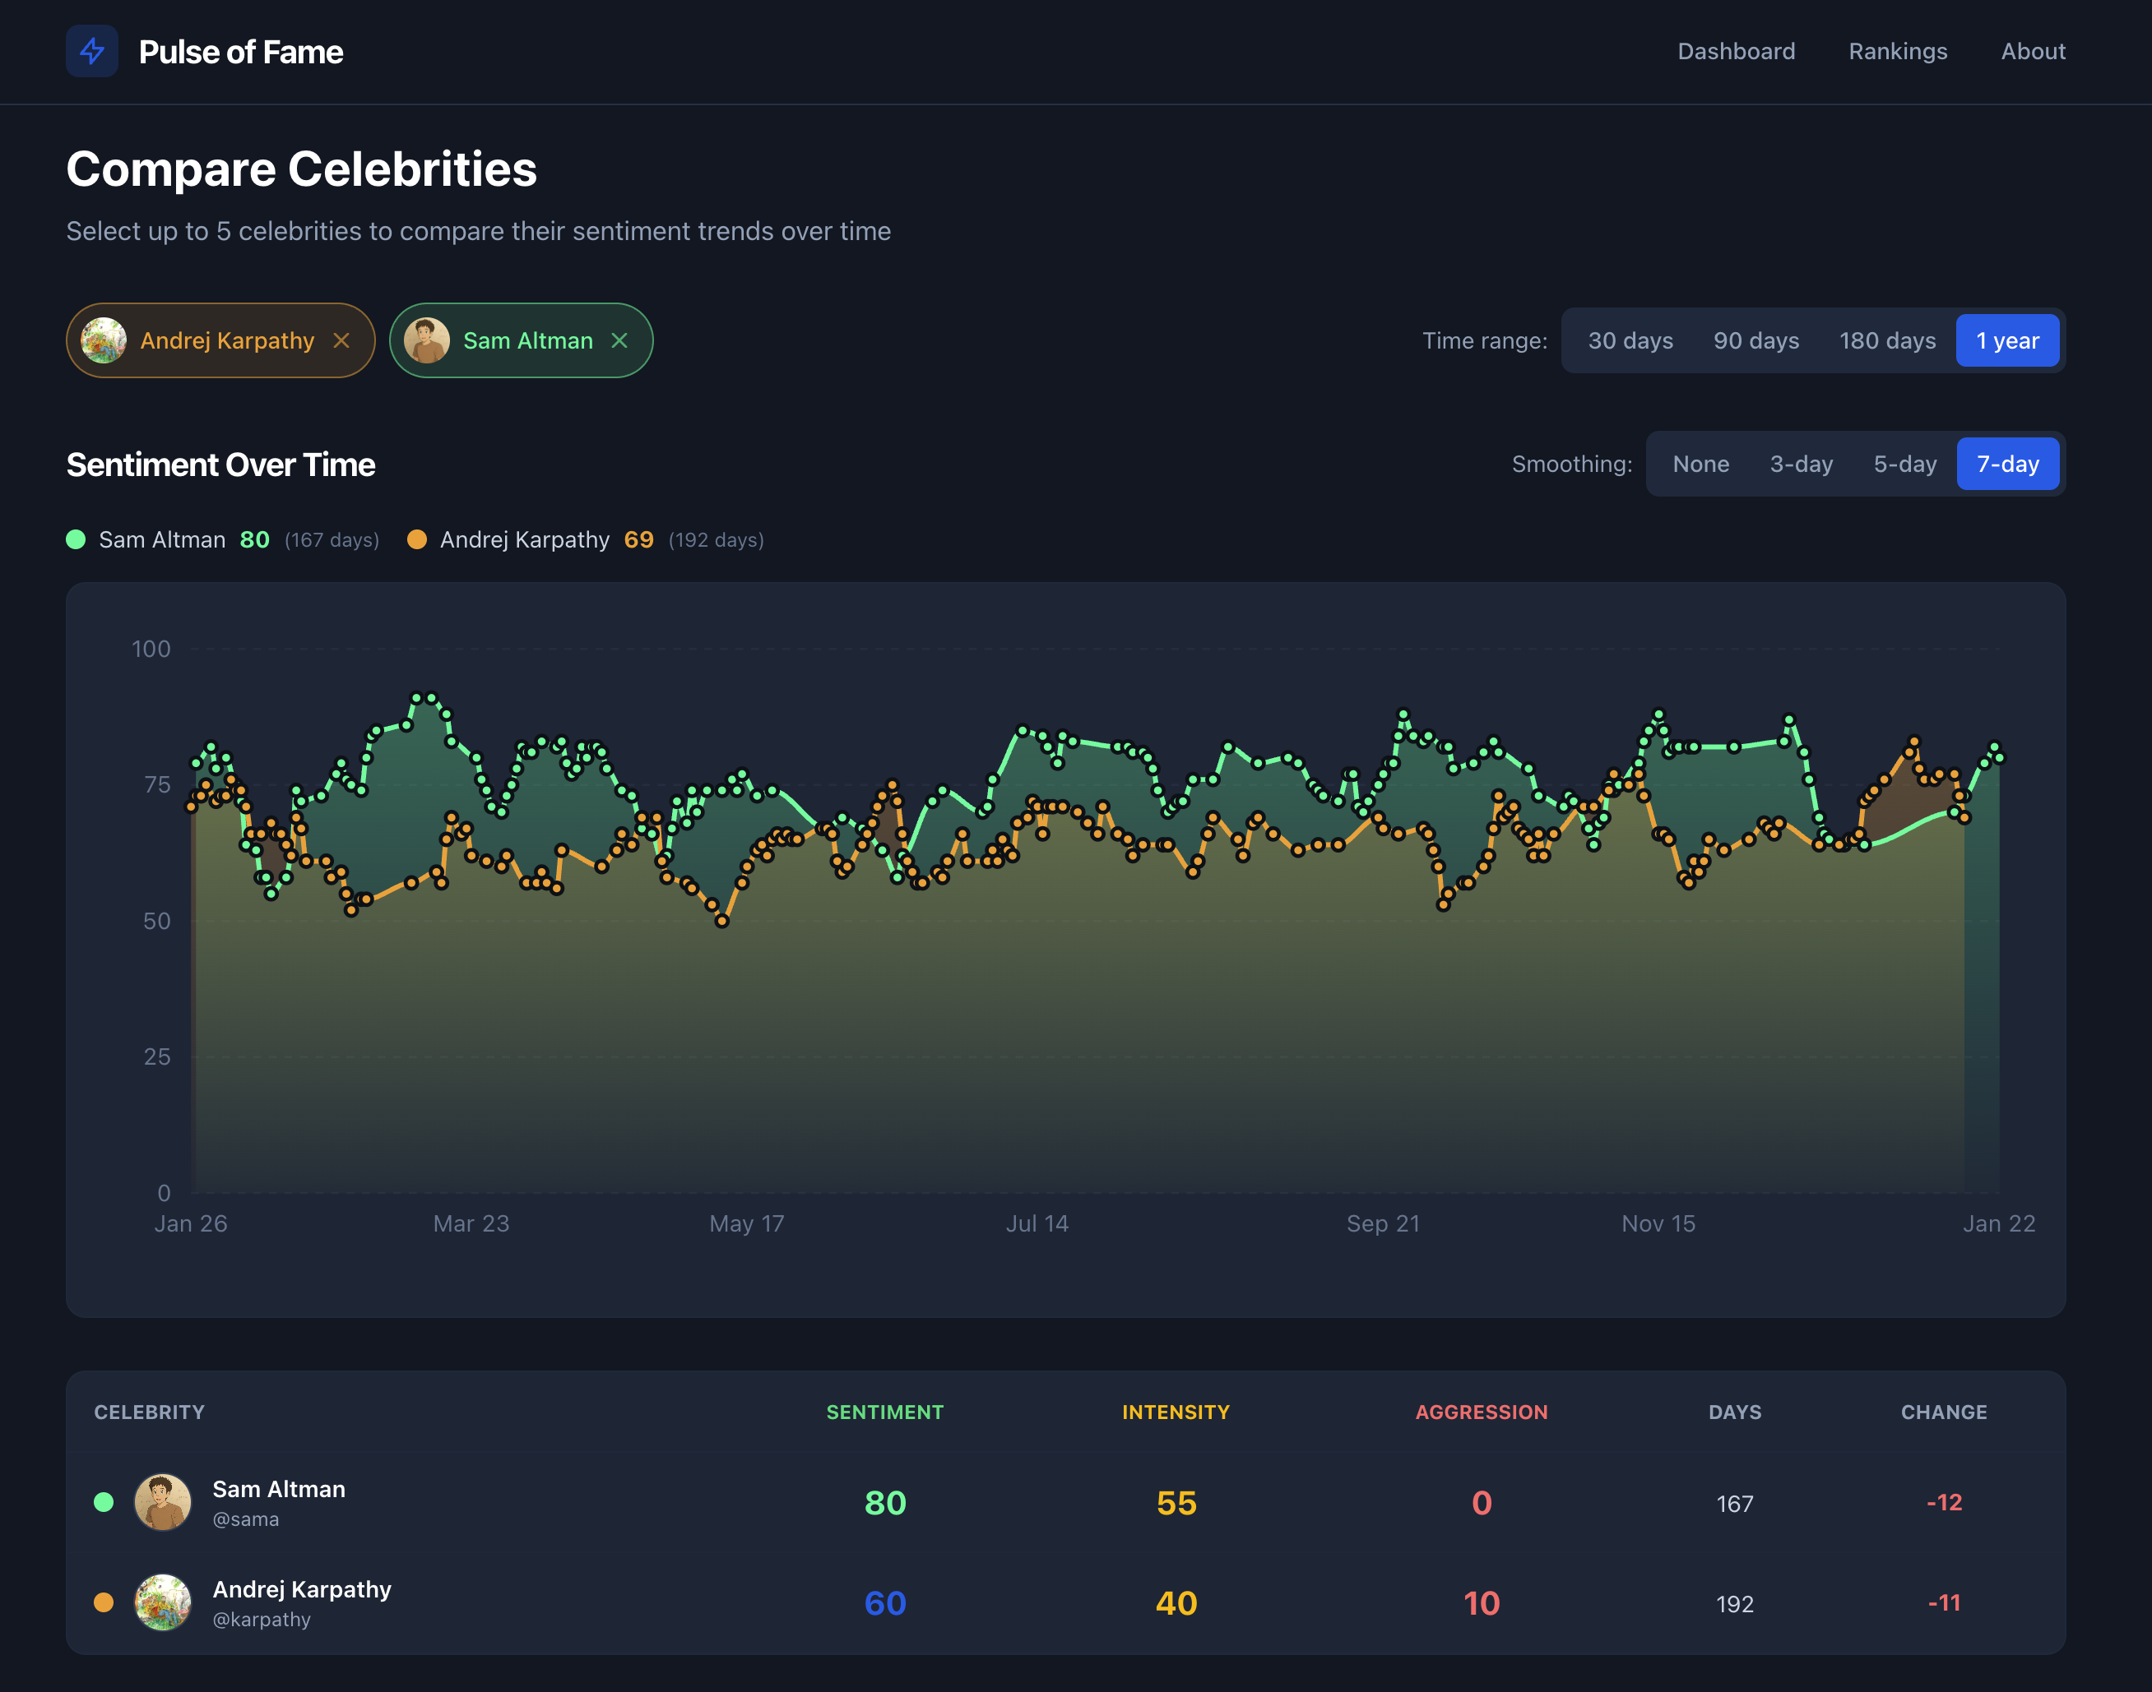Click the green legend dot for Sam Altman
The width and height of the screenshot is (2152, 1692).
(76, 540)
